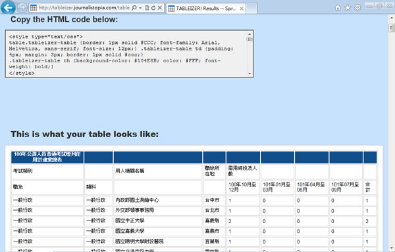Click the '國立陽明大學附設醫院' cell
This screenshot has width=395, height=252.
click(158, 241)
